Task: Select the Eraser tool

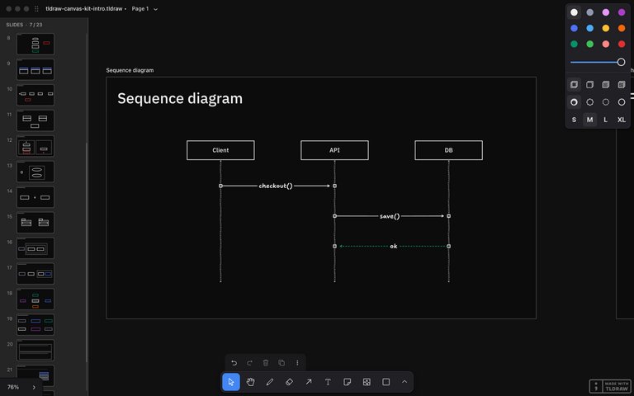Action: pos(289,382)
